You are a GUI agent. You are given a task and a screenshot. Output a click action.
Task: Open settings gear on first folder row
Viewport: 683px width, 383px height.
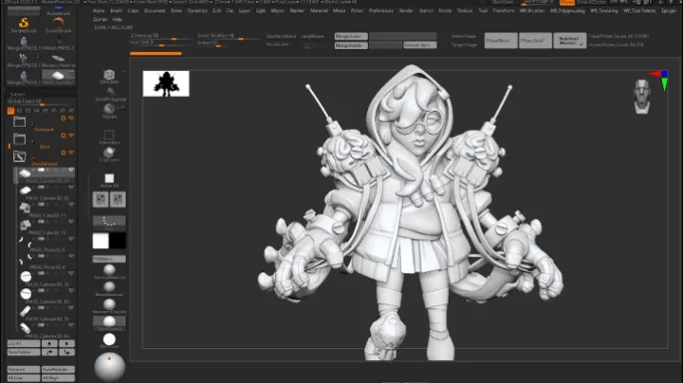pos(64,119)
